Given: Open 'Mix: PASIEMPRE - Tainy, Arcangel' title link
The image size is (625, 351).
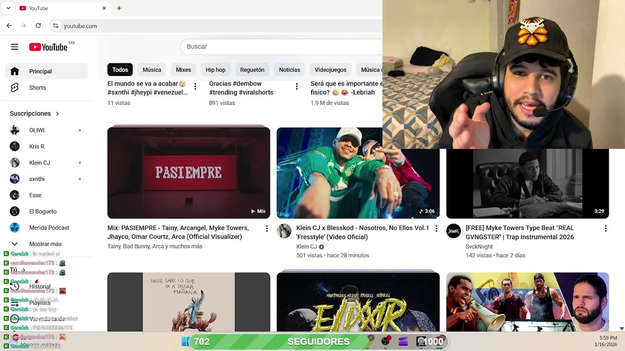Looking at the screenshot, I should click(178, 232).
